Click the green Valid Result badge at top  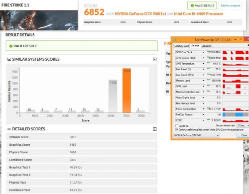tap(202, 5)
